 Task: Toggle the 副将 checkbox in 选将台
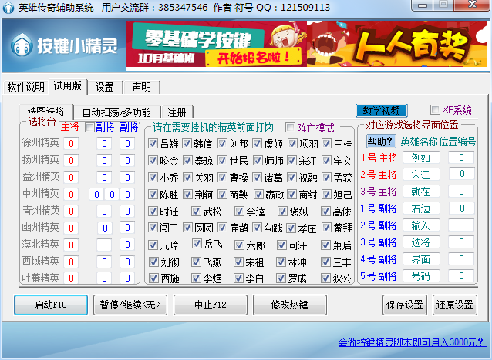(x=89, y=128)
